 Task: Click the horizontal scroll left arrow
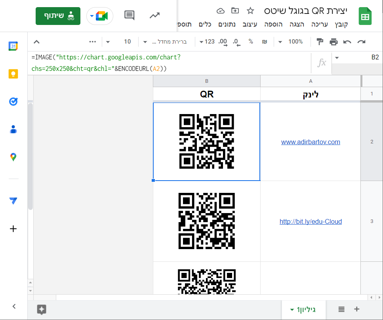pyautogui.click(x=371, y=297)
